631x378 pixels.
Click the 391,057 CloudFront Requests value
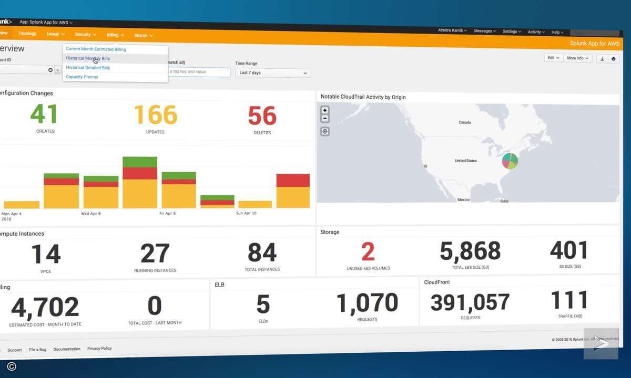(470, 302)
